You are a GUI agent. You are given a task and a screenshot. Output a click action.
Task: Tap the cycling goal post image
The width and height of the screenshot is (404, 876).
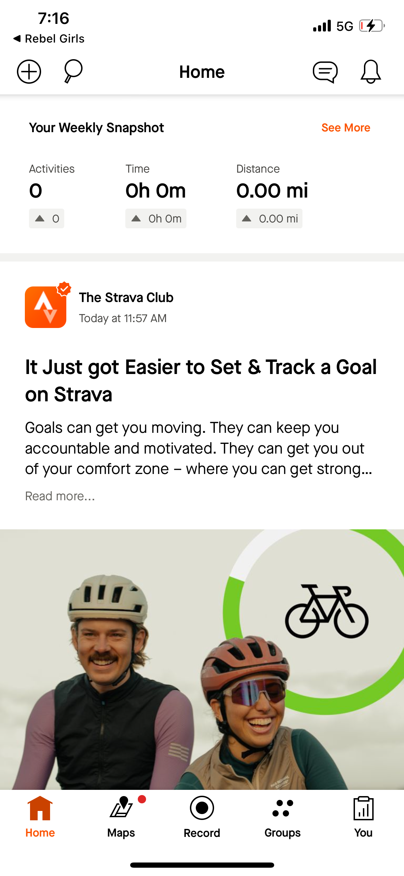point(202,657)
